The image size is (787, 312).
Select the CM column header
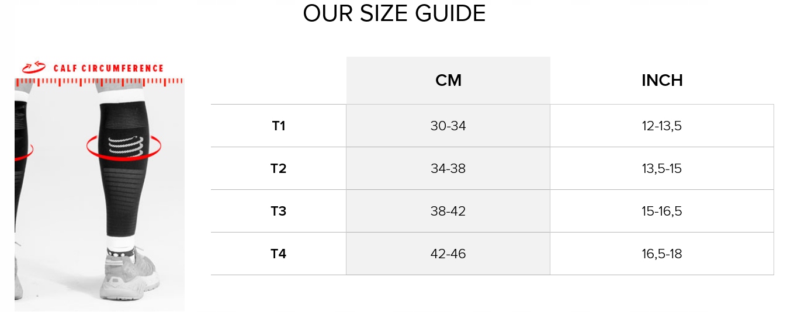(x=448, y=81)
